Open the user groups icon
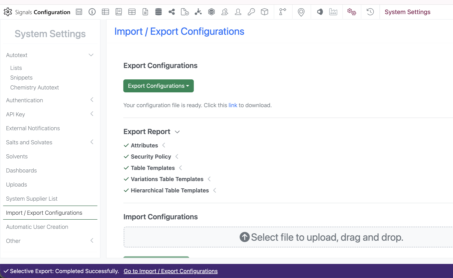453x278 pixels. [x=225, y=12]
